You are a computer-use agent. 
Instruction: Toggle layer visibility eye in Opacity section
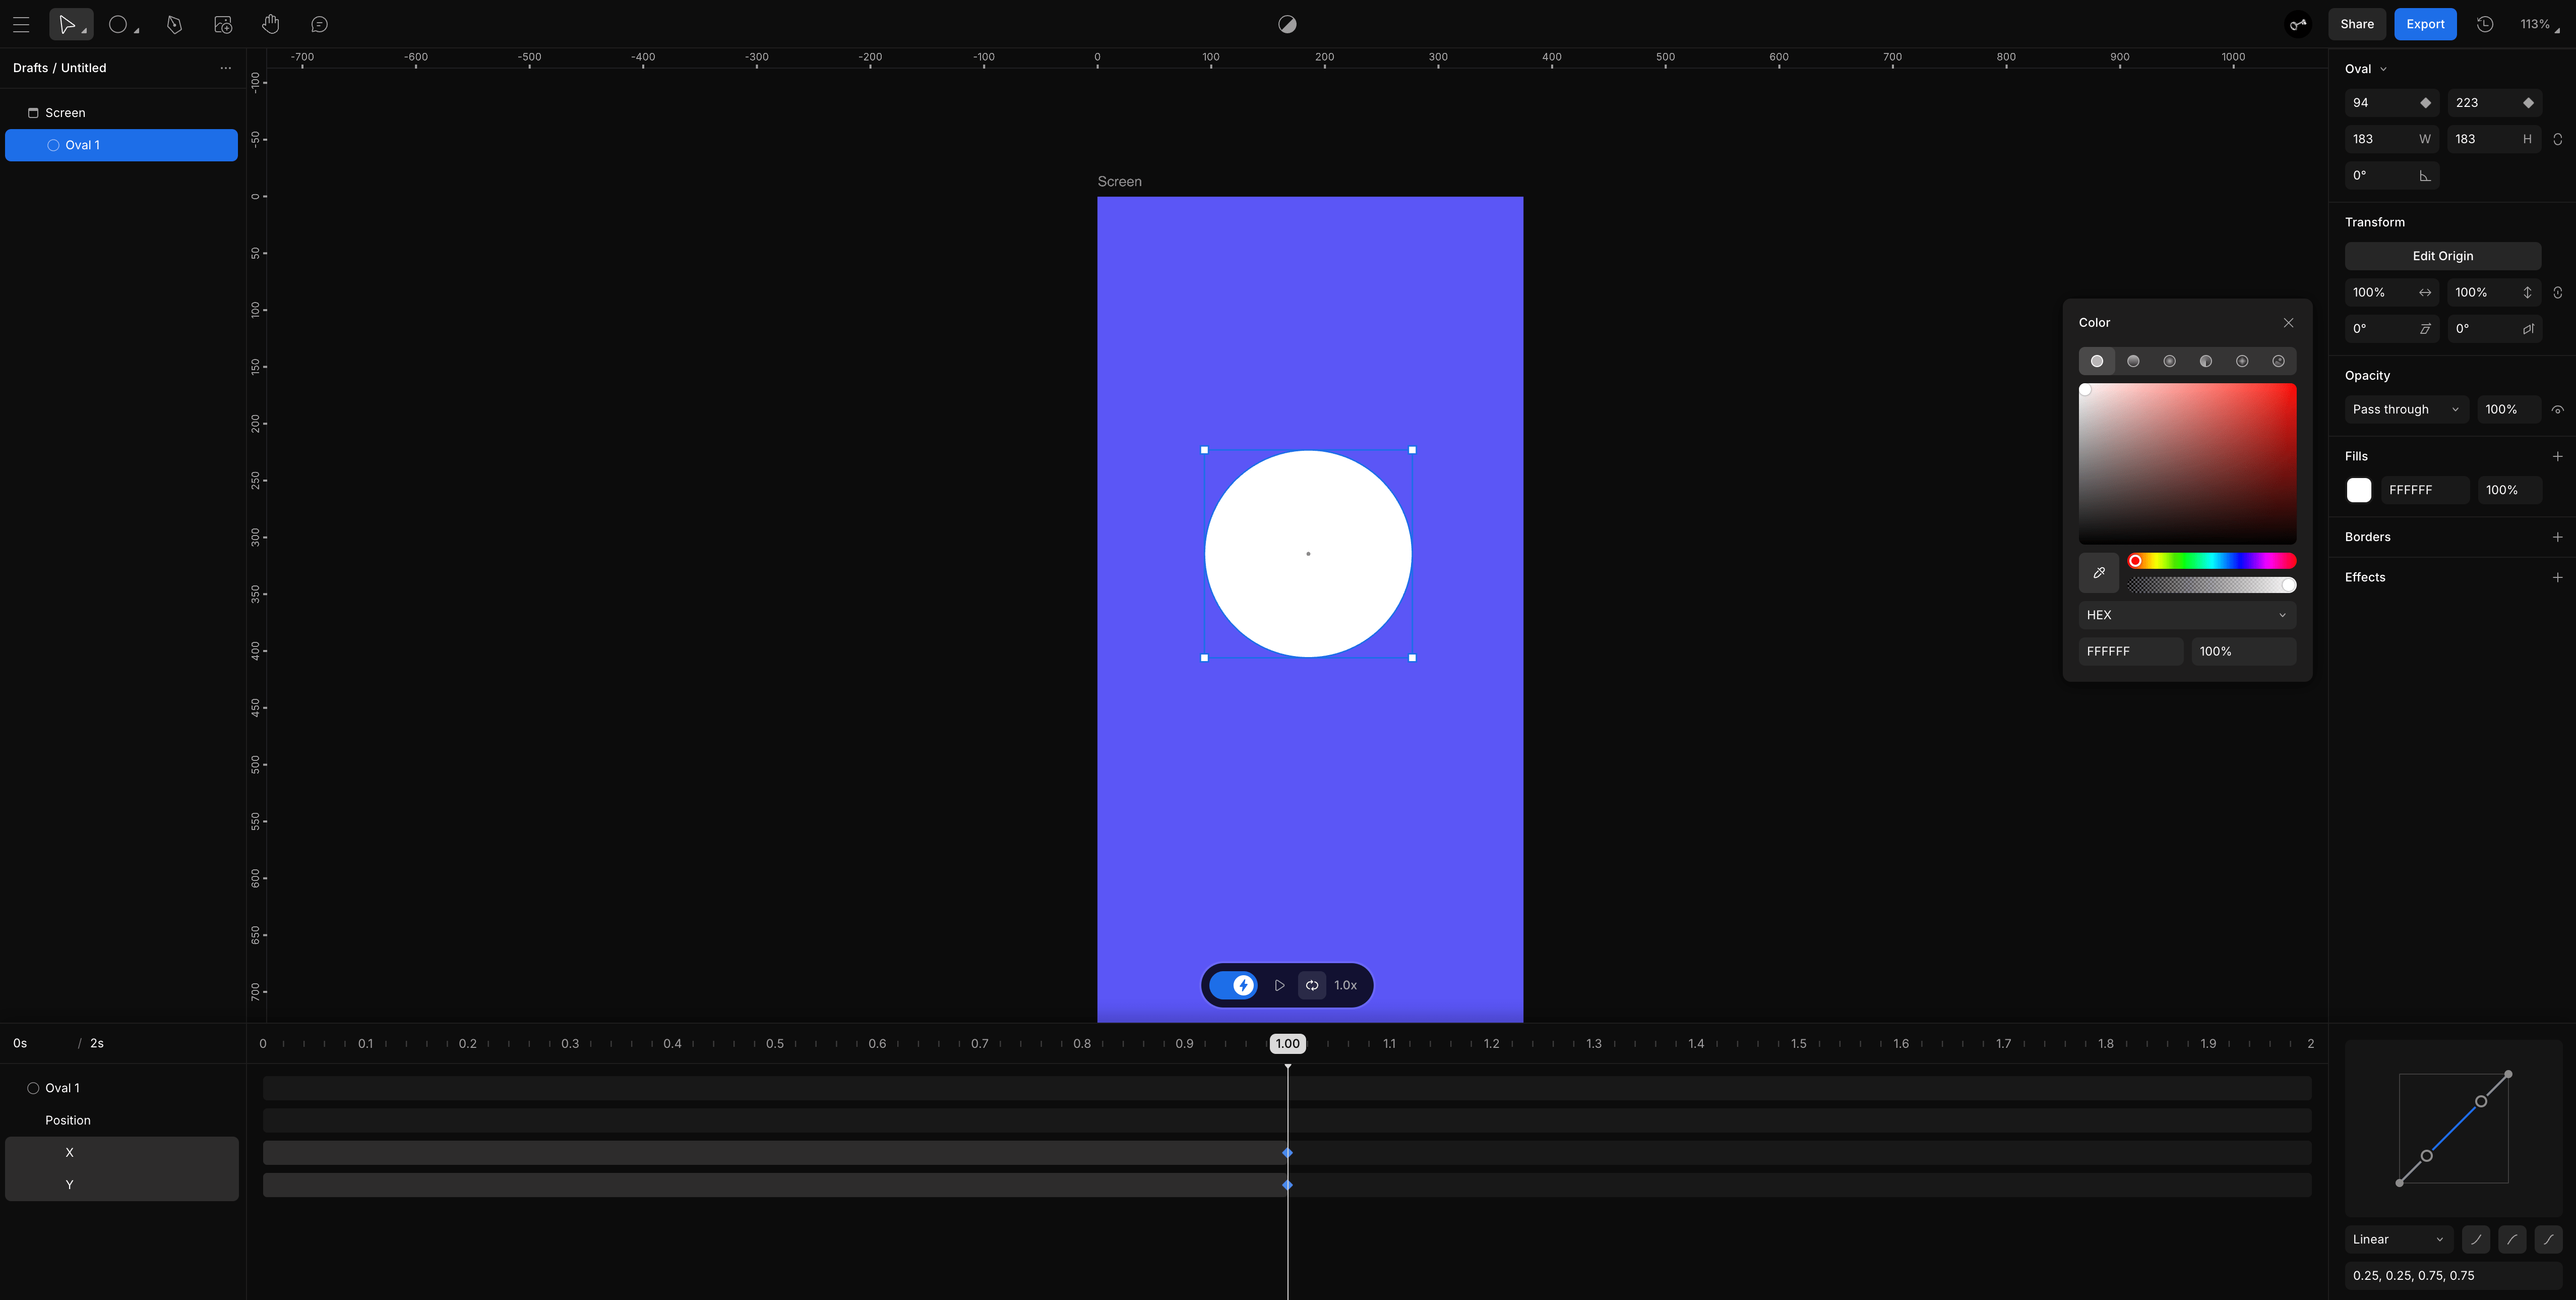click(x=2557, y=410)
